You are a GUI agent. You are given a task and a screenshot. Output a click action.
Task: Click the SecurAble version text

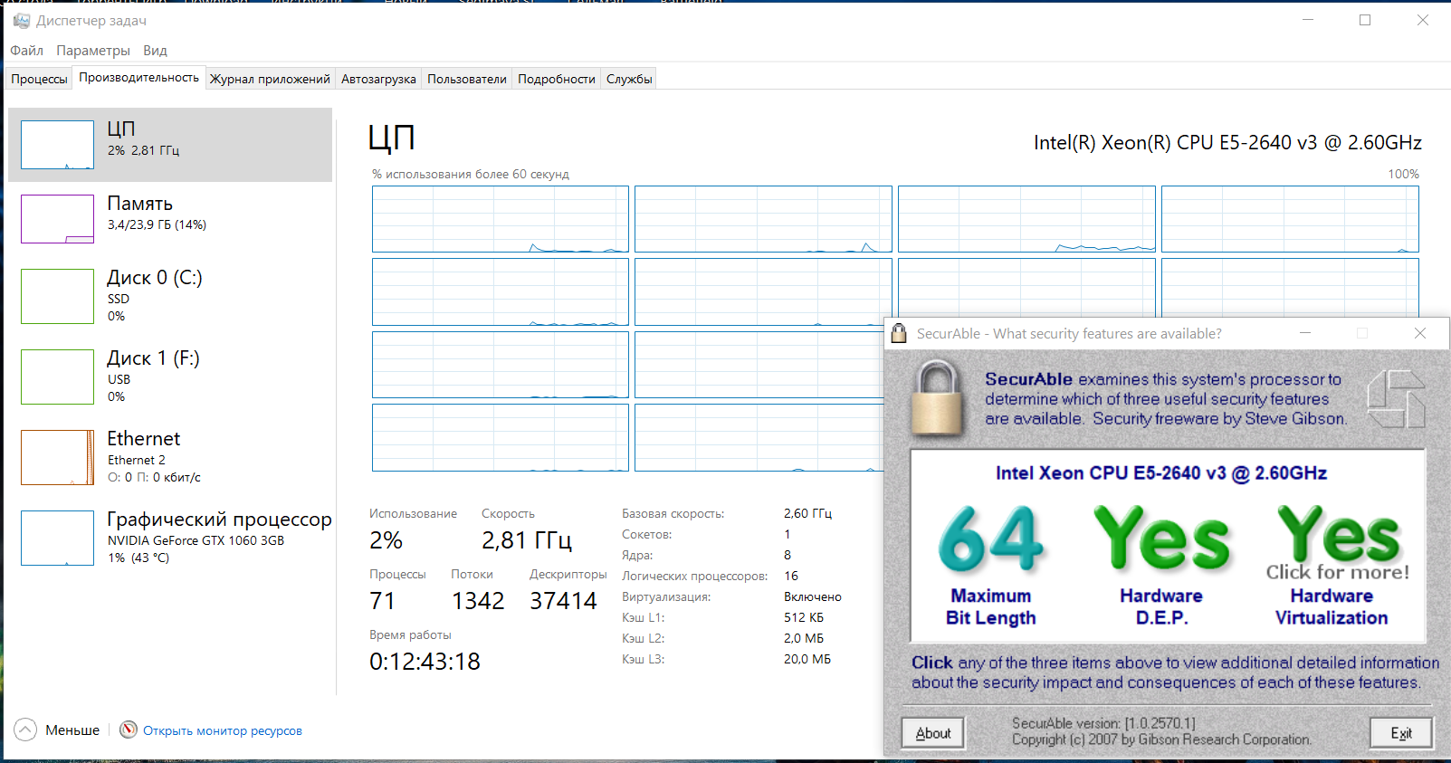click(x=1103, y=723)
